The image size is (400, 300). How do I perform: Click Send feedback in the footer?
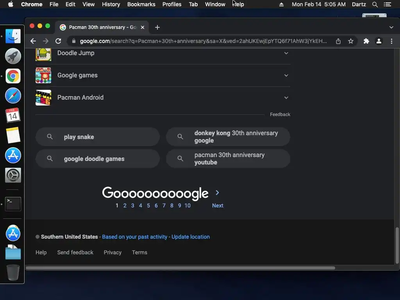coord(75,252)
